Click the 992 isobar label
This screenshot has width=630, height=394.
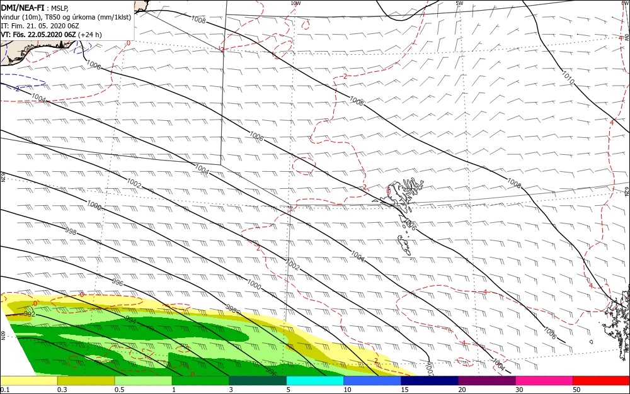(30, 314)
